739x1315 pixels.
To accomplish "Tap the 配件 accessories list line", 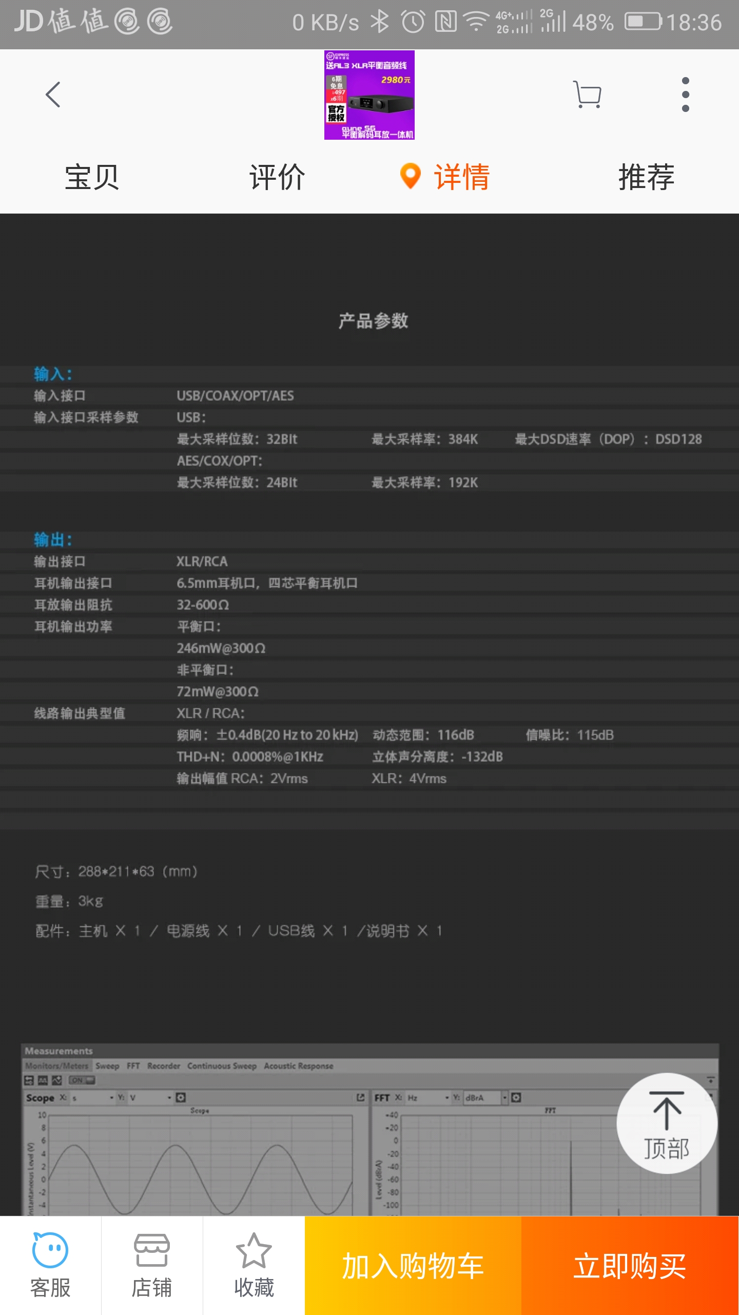I will pyautogui.click(x=239, y=931).
